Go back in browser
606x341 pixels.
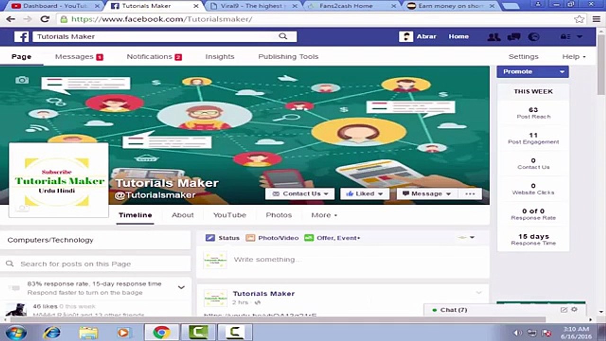[x=10, y=19]
